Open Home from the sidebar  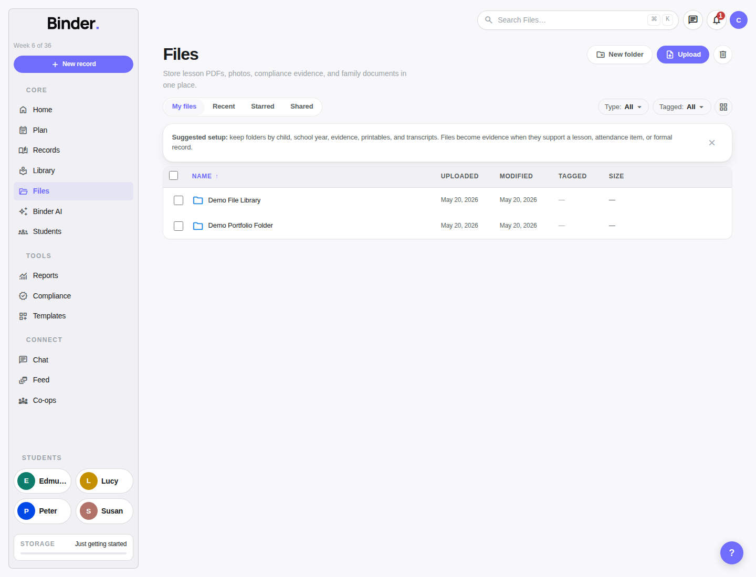73,110
